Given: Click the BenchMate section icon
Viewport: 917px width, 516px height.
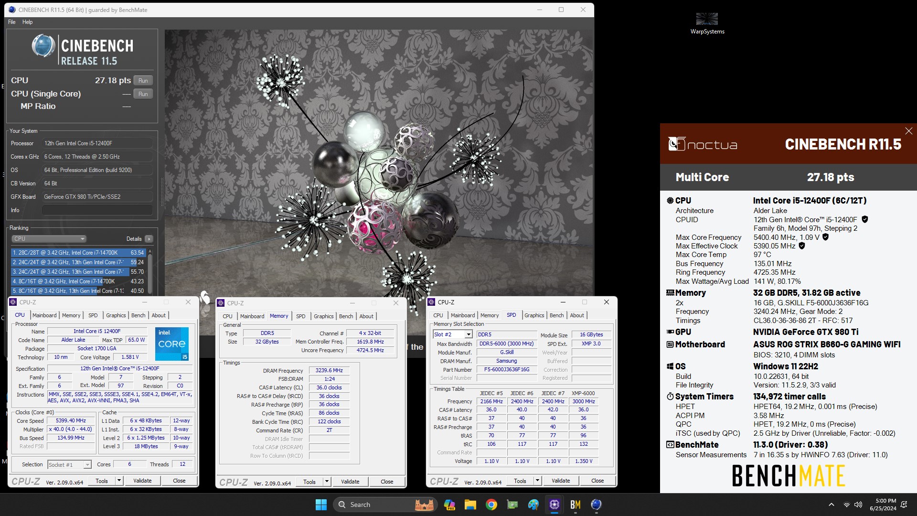Looking at the screenshot, I should 670,445.
